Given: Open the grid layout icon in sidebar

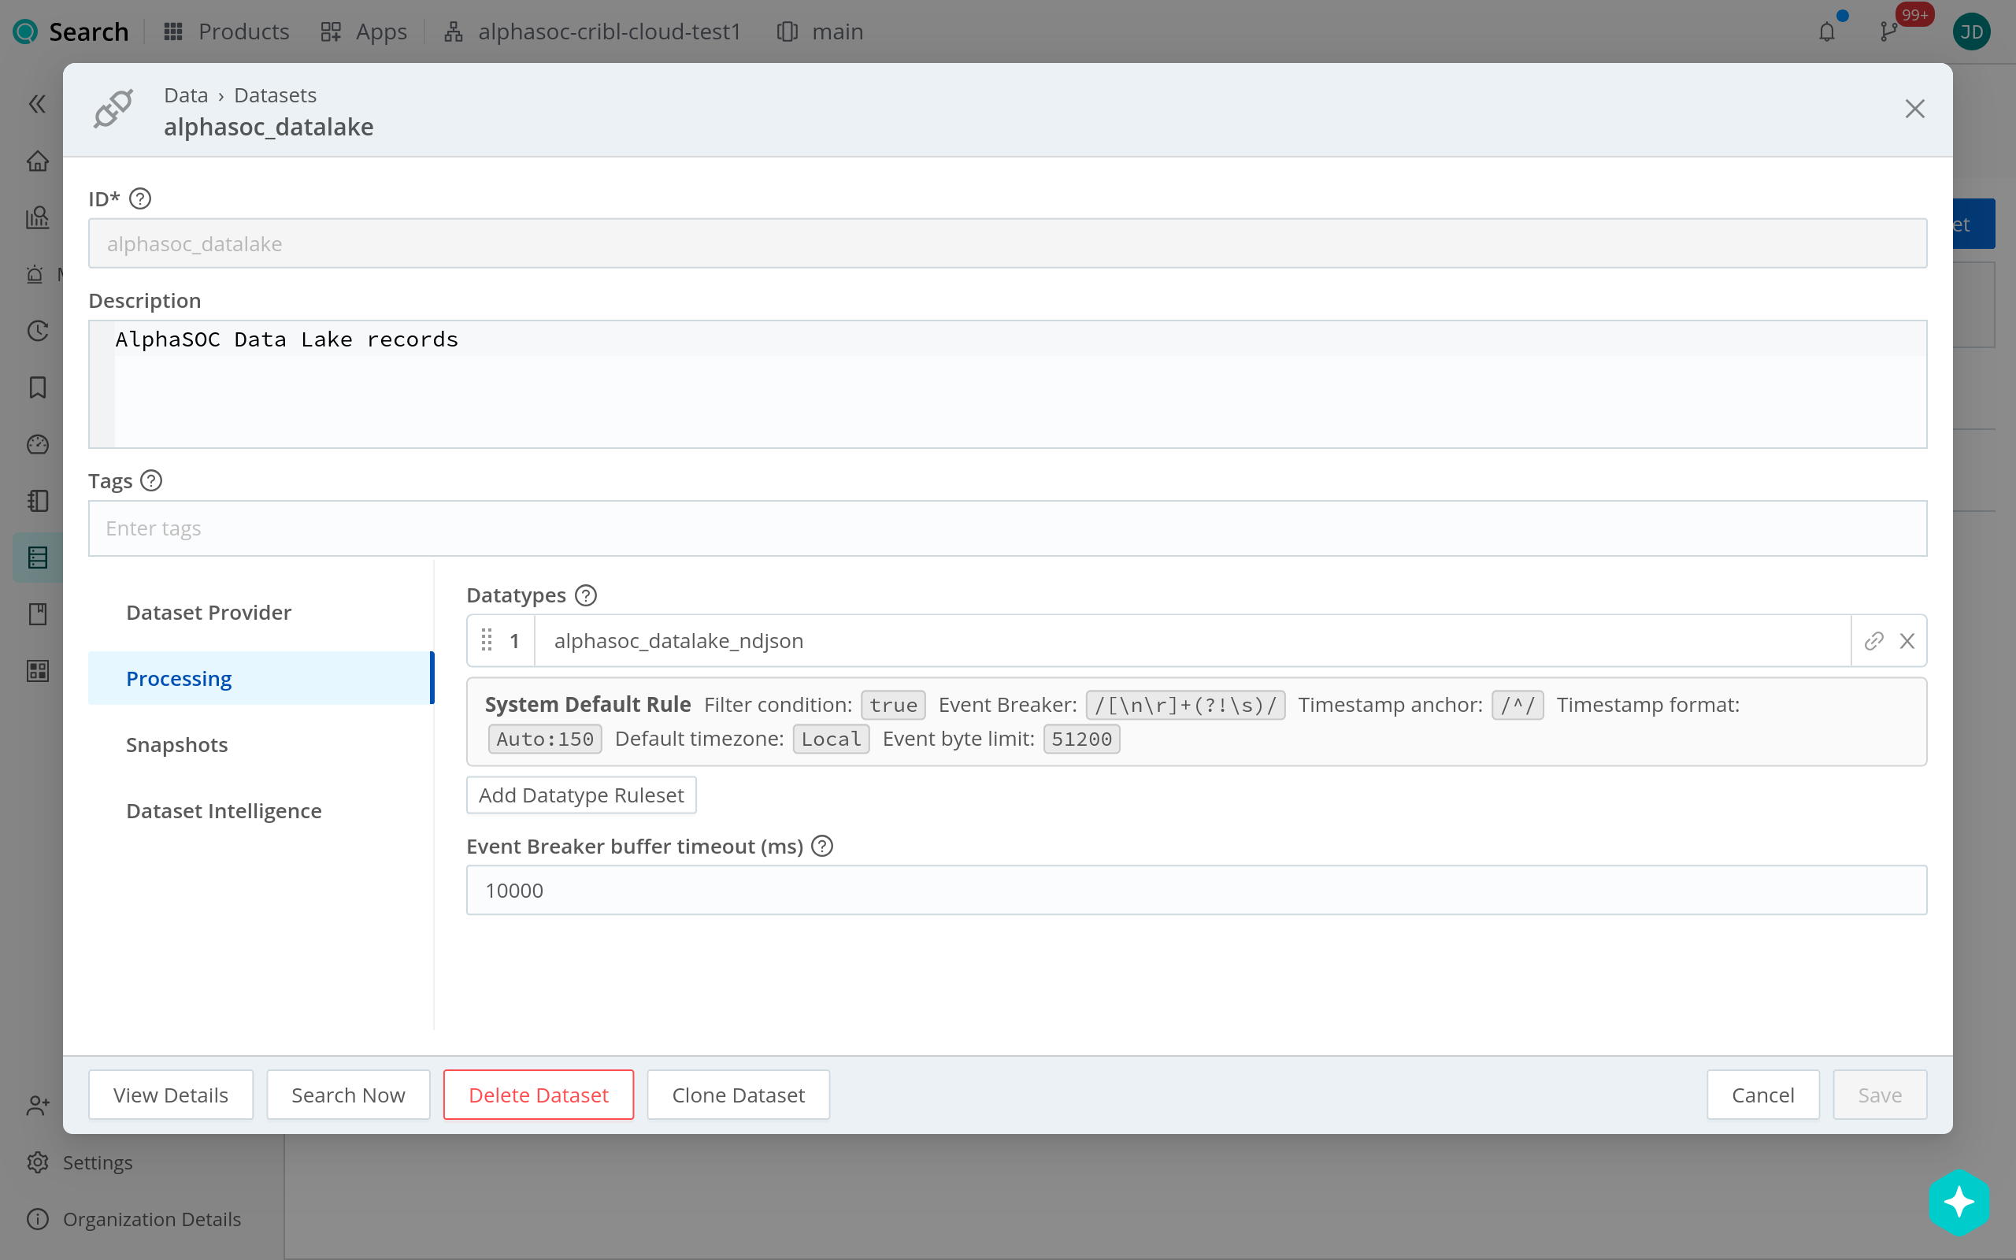Looking at the screenshot, I should click(38, 671).
